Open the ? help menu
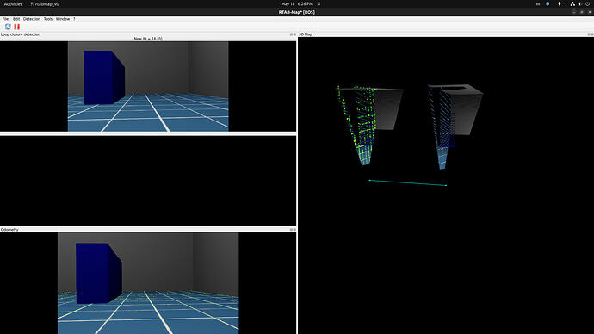Image resolution: width=594 pixels, height=334 pixels. (74, 19)
